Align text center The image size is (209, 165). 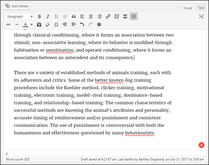[x=91, y=17]
